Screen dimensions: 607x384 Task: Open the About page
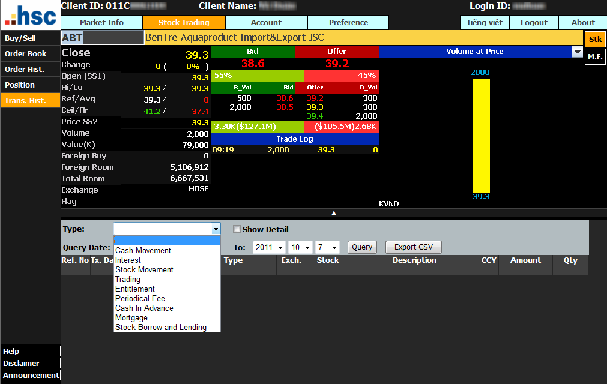(x=583, y=22)
